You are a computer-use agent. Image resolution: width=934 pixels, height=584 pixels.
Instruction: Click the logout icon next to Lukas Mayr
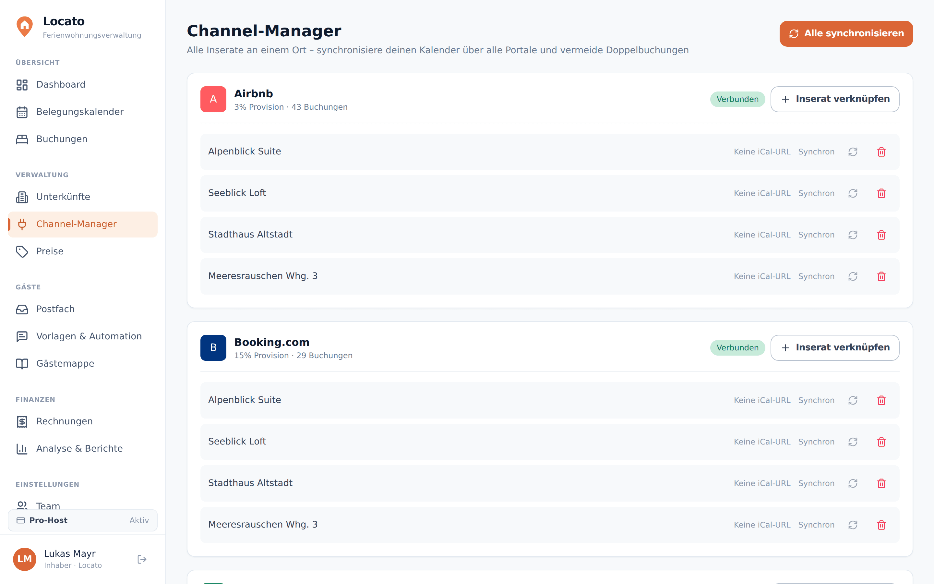[142, 559]
